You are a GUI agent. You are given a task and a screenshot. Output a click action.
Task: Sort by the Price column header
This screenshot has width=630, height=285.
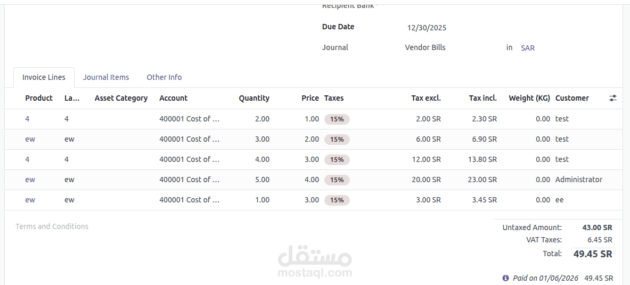coord(310,98)
